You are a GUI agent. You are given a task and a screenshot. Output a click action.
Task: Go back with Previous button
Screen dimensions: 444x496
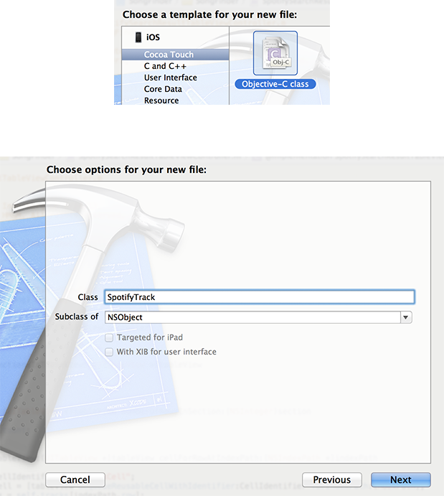pos(332,480)
